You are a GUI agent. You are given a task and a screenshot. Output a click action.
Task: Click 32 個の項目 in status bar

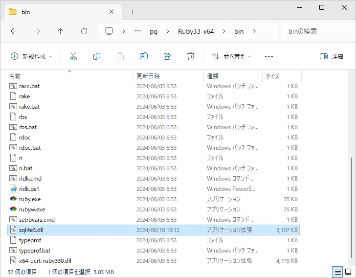click(22, 272)
